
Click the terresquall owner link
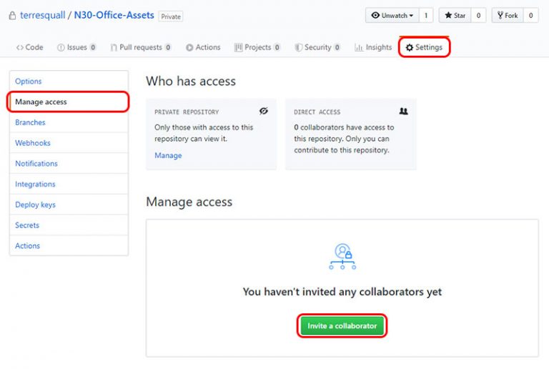44,15
